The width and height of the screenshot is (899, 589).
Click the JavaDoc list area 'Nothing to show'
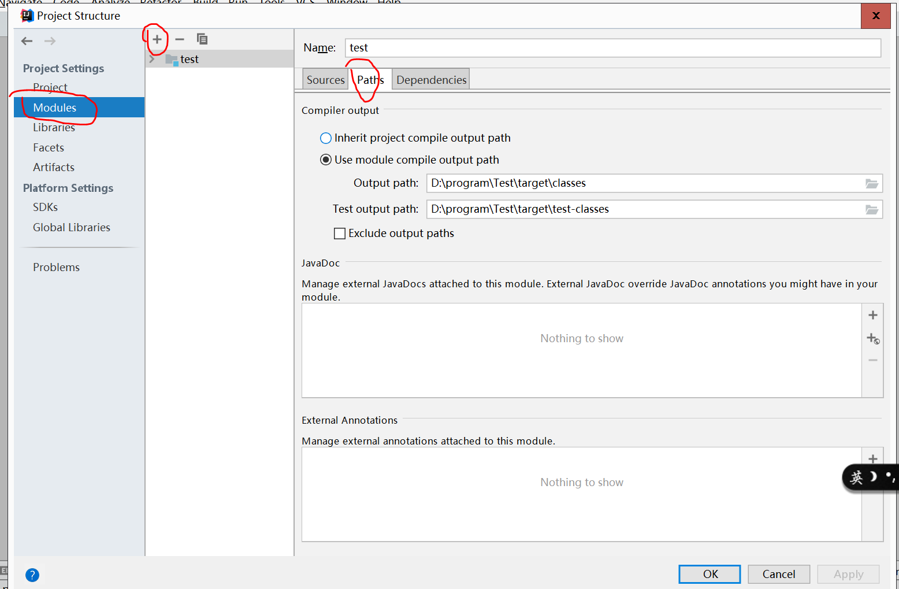click(x=581, y=350)
